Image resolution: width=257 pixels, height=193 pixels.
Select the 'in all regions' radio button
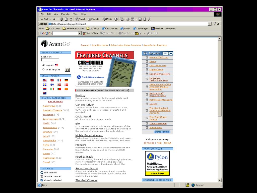[x=44, y=70]
